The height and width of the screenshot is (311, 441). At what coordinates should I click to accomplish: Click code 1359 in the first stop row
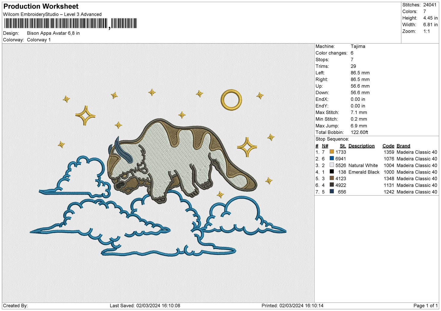[389, 152]
